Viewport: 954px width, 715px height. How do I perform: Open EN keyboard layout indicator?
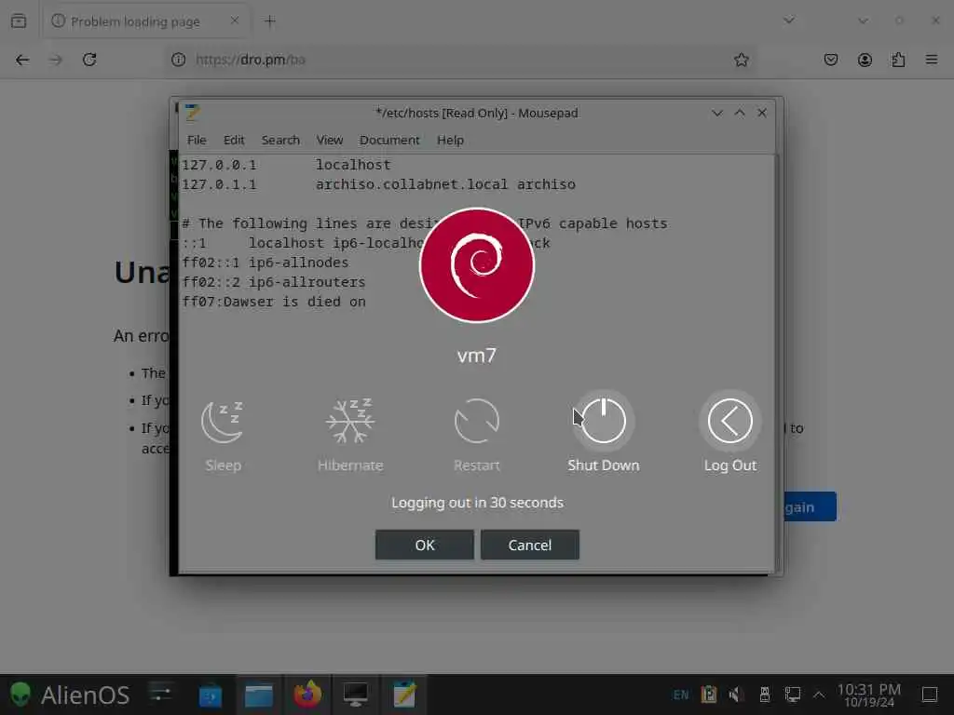coord(681,695)
